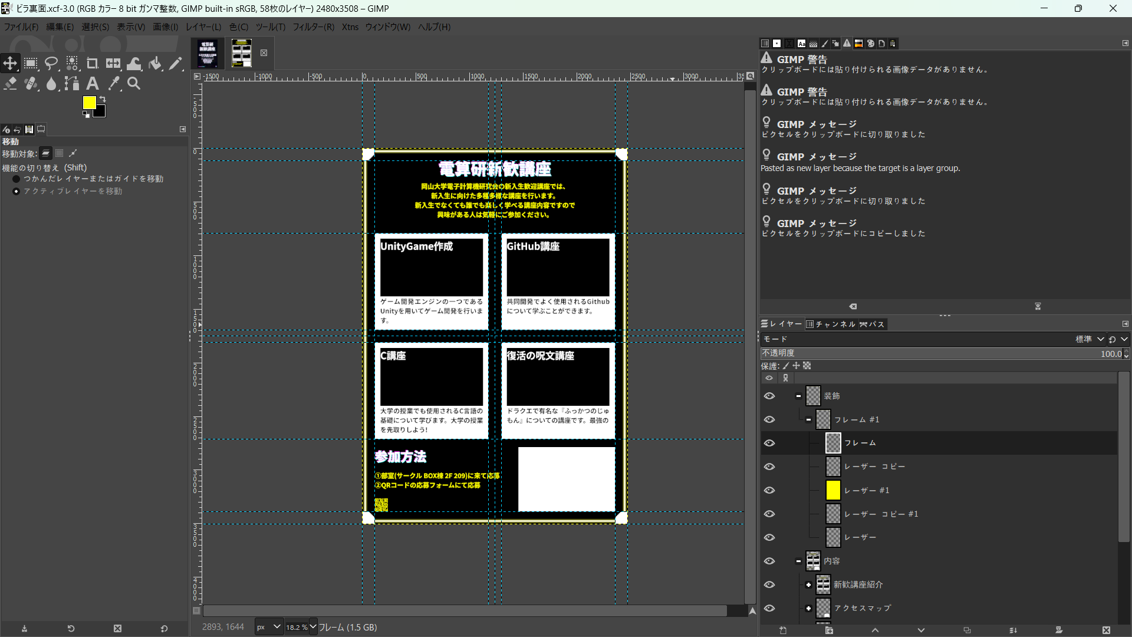The image size is (1132, 637).
Task: Clear the error console messages
Action: click(x=853, y=306)
